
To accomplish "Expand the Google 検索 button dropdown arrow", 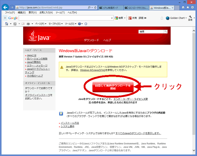I will pos(125,18).
